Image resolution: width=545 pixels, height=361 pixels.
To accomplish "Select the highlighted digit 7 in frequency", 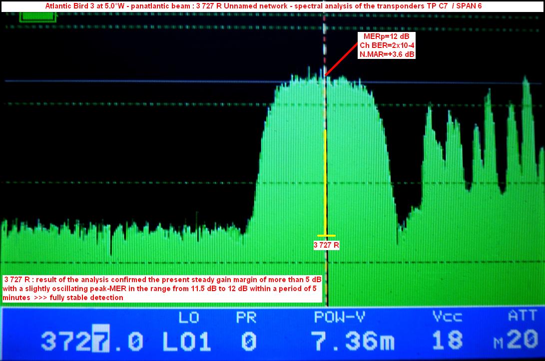I will tap(102, 341).
